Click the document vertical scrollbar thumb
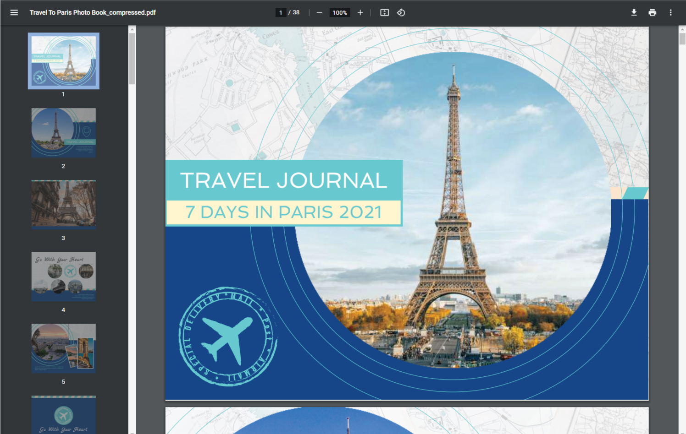Viewport: 686px width, 434px height. (x=682, y=38)
